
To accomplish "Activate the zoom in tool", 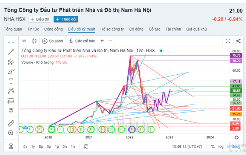I will coord(11,133).
